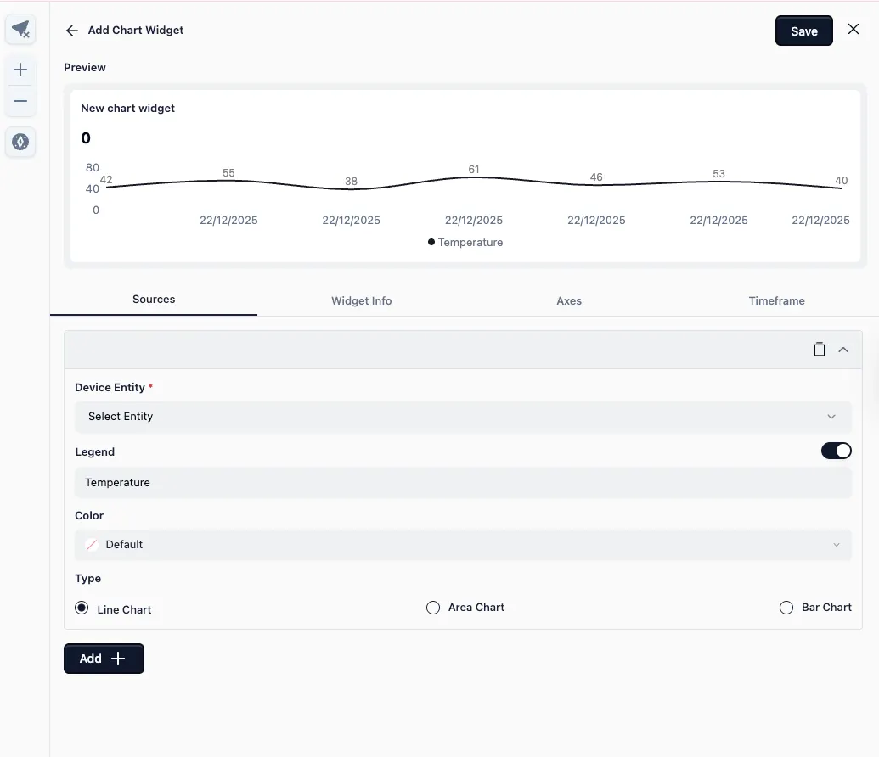Choose the Bar Chart radio option

pyautogui.click(x=786, y=608)
